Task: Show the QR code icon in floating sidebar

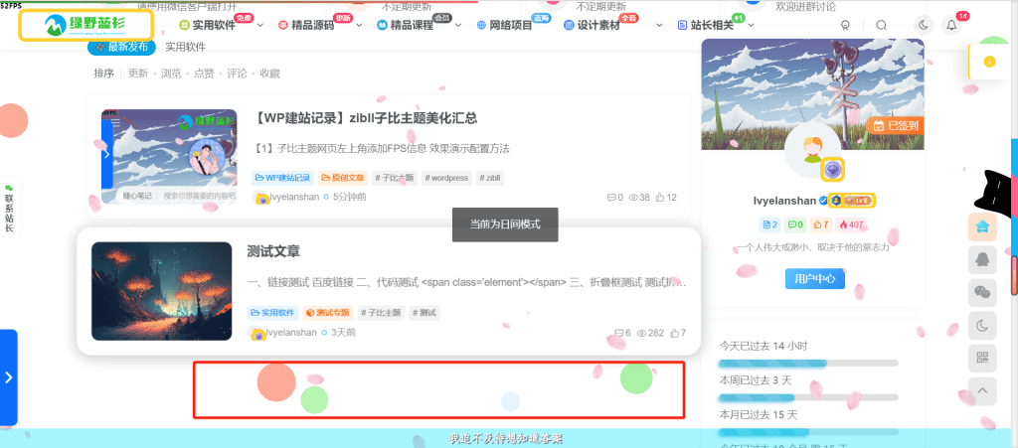Action: [982, 357]
